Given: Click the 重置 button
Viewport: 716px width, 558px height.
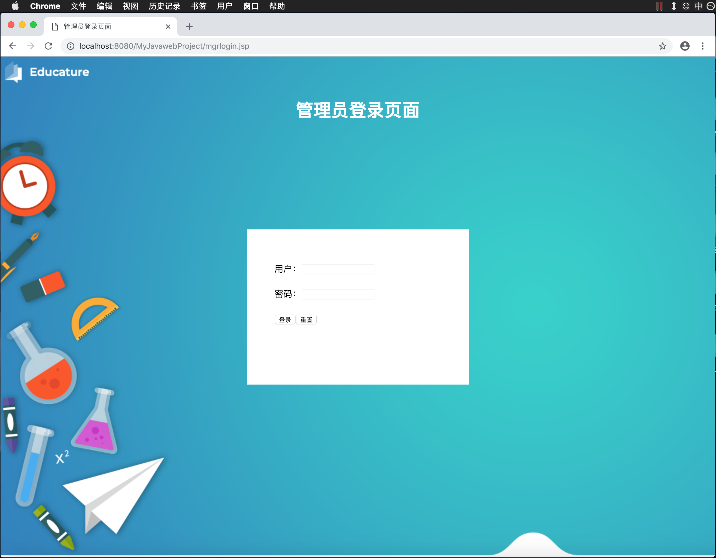Looking at the screenshot, I should pos(306,320).
